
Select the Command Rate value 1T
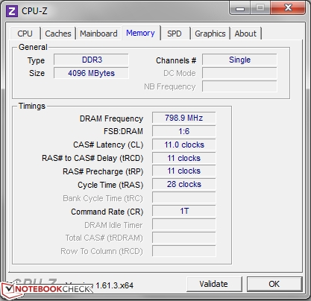(x=184, y=211)
